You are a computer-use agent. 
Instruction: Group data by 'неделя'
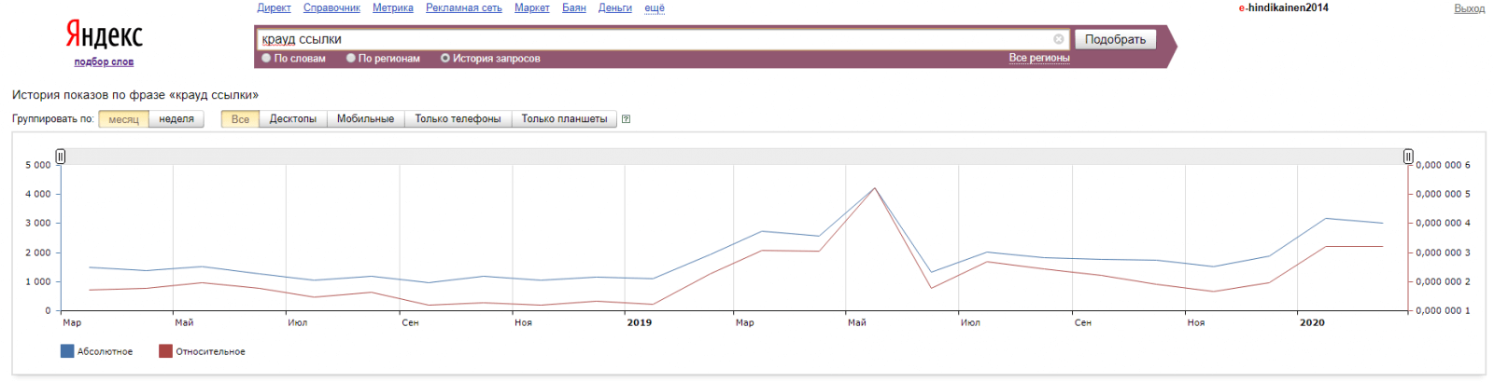176,119
